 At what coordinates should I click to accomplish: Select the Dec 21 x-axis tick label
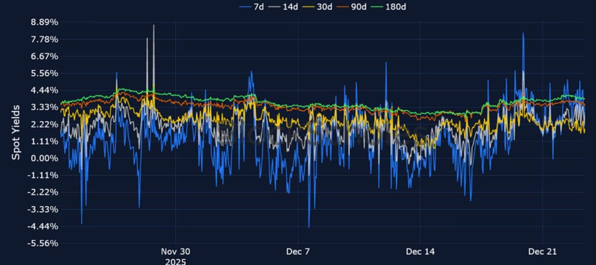[x=542, y=252]
